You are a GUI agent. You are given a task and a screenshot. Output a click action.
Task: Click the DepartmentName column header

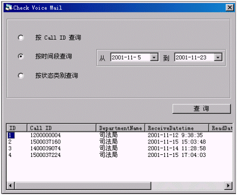(121, 128)
